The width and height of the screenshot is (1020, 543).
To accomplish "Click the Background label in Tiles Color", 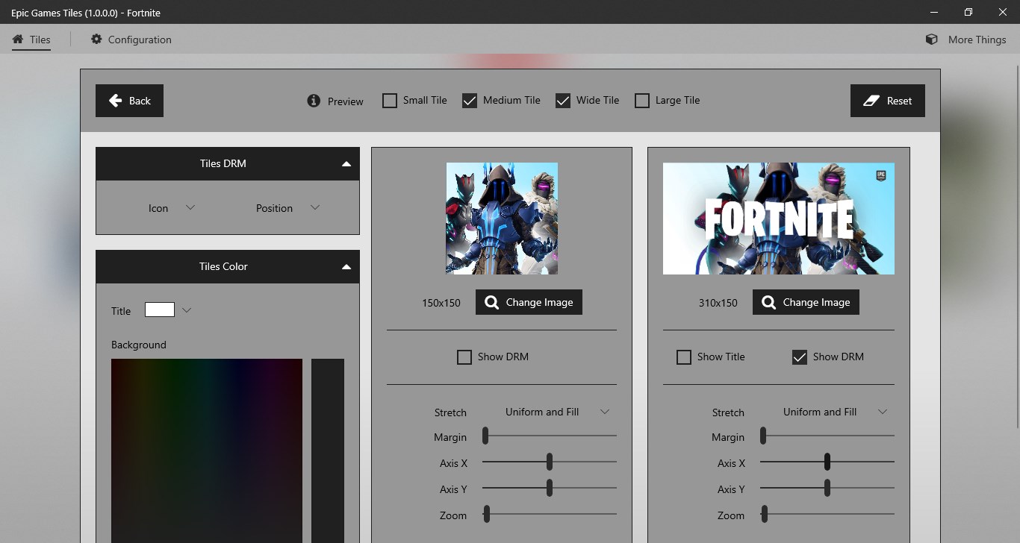I will pos(139,345).
